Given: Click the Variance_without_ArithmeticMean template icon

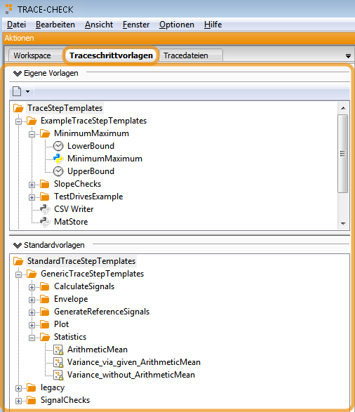Looking at the screenshot, I should point(58,375).
